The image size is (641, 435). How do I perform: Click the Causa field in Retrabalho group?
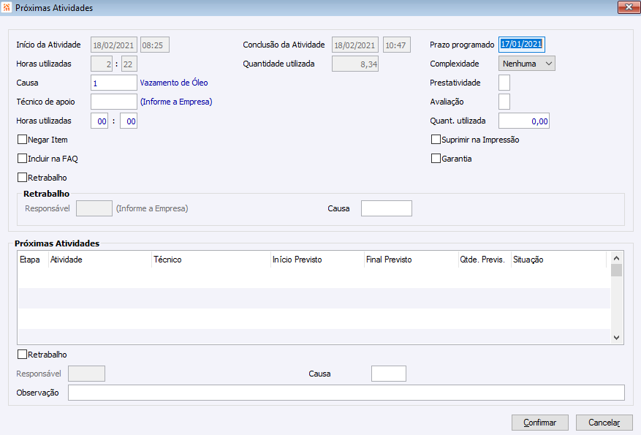click(x=387, y=208)
